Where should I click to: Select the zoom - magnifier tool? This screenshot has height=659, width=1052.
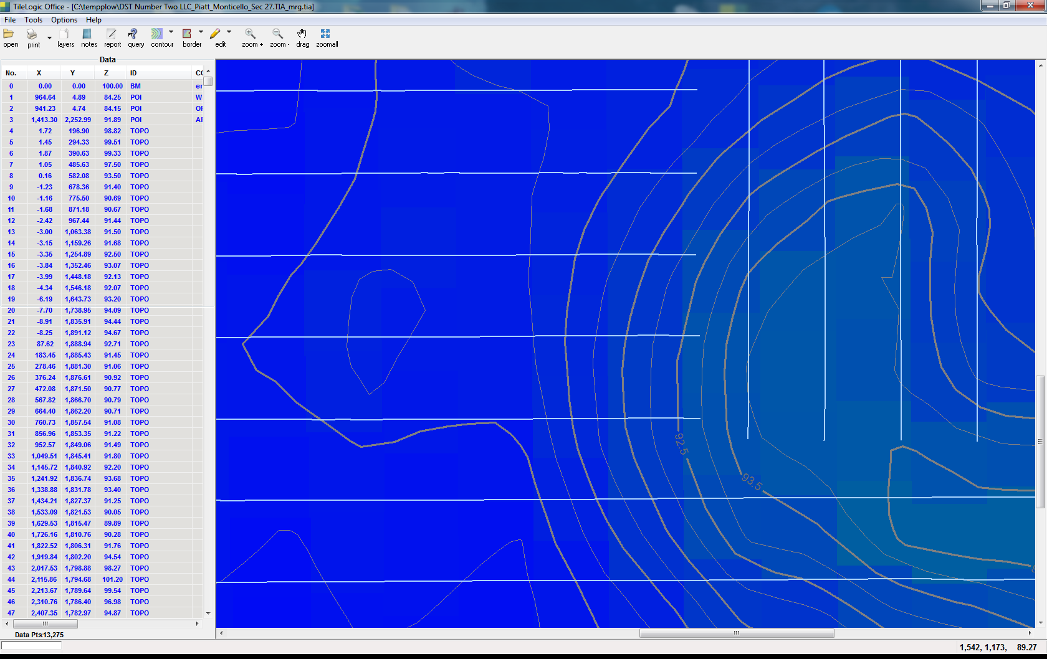[278, 34]
